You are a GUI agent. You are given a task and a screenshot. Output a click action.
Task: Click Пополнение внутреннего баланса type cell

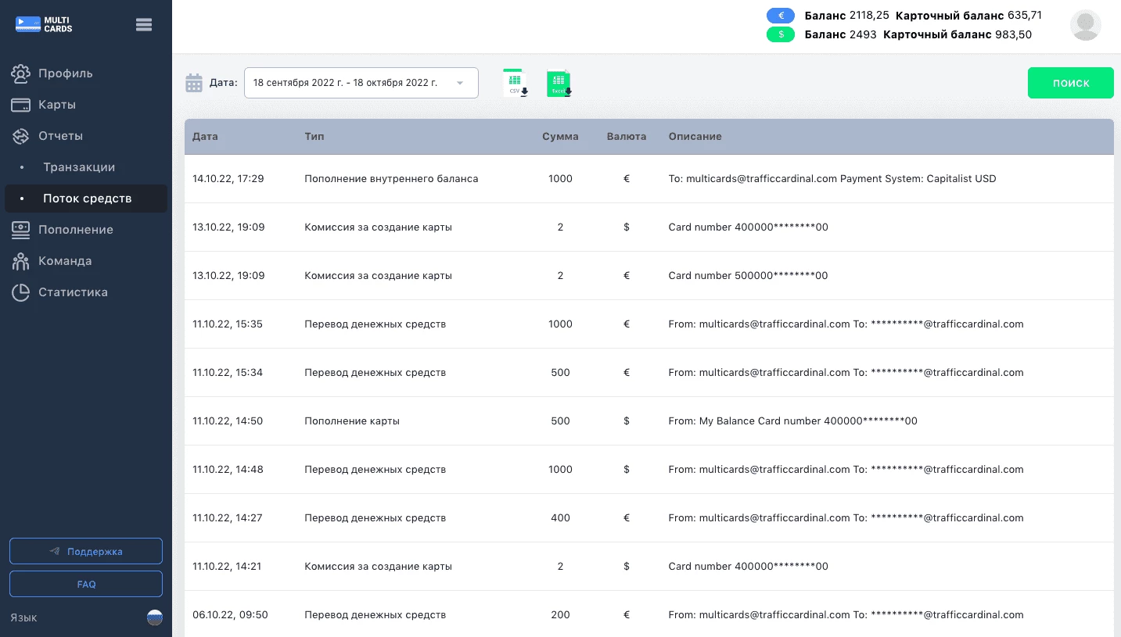[x=391, y=179]
